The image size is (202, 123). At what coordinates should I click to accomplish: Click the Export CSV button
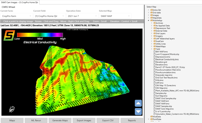pyautogui.click(x=108, y=120)
